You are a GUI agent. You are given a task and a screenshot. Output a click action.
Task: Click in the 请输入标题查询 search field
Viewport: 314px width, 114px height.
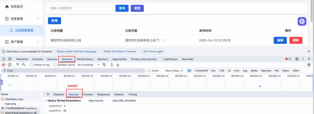pyautogui.click(x=81, y=8)
